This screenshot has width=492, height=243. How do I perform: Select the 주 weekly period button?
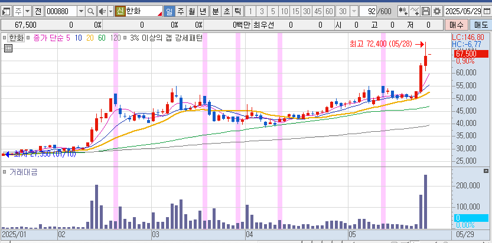click(x=180, y=12)
